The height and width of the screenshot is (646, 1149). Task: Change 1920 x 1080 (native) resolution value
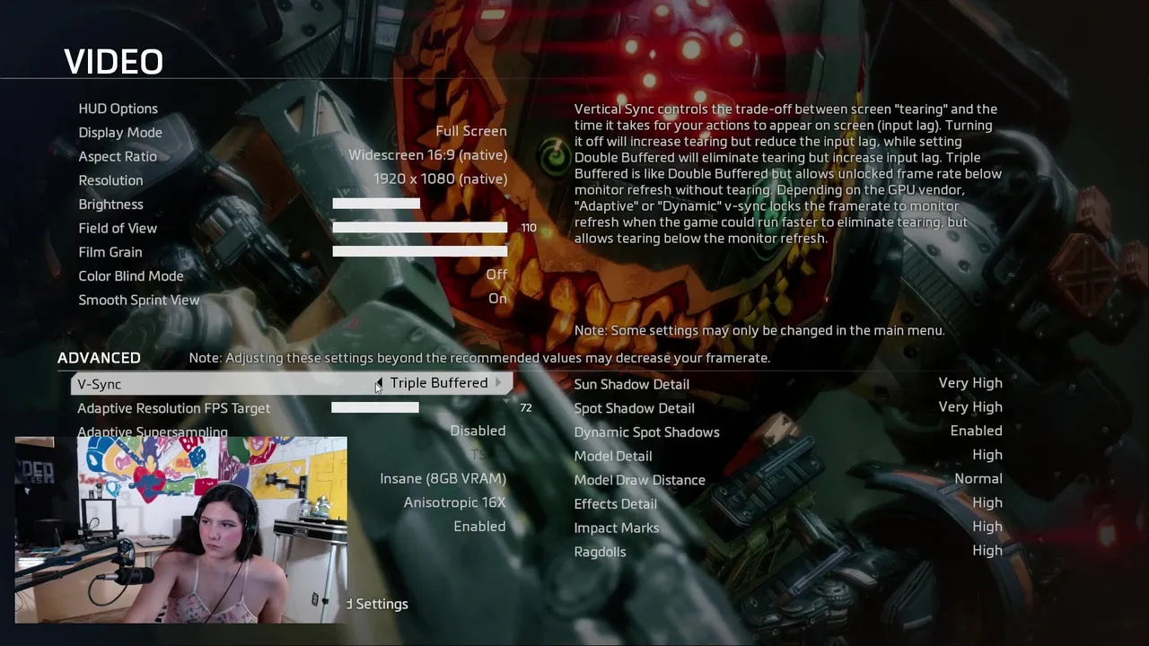tap(440, 179)
